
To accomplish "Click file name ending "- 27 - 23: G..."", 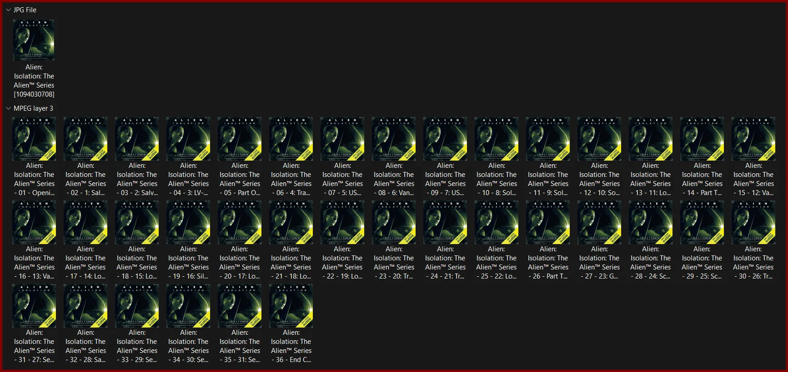I will (x=599, y=263).
